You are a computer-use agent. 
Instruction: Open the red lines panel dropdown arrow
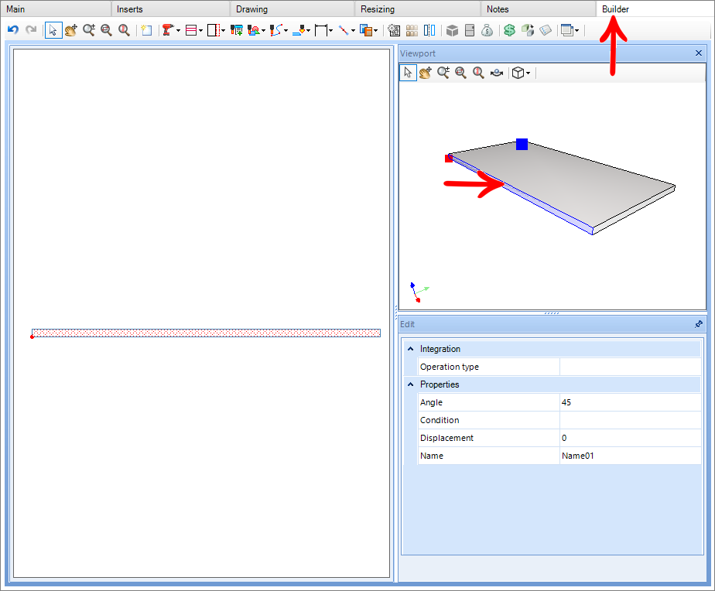click(200, 30)
